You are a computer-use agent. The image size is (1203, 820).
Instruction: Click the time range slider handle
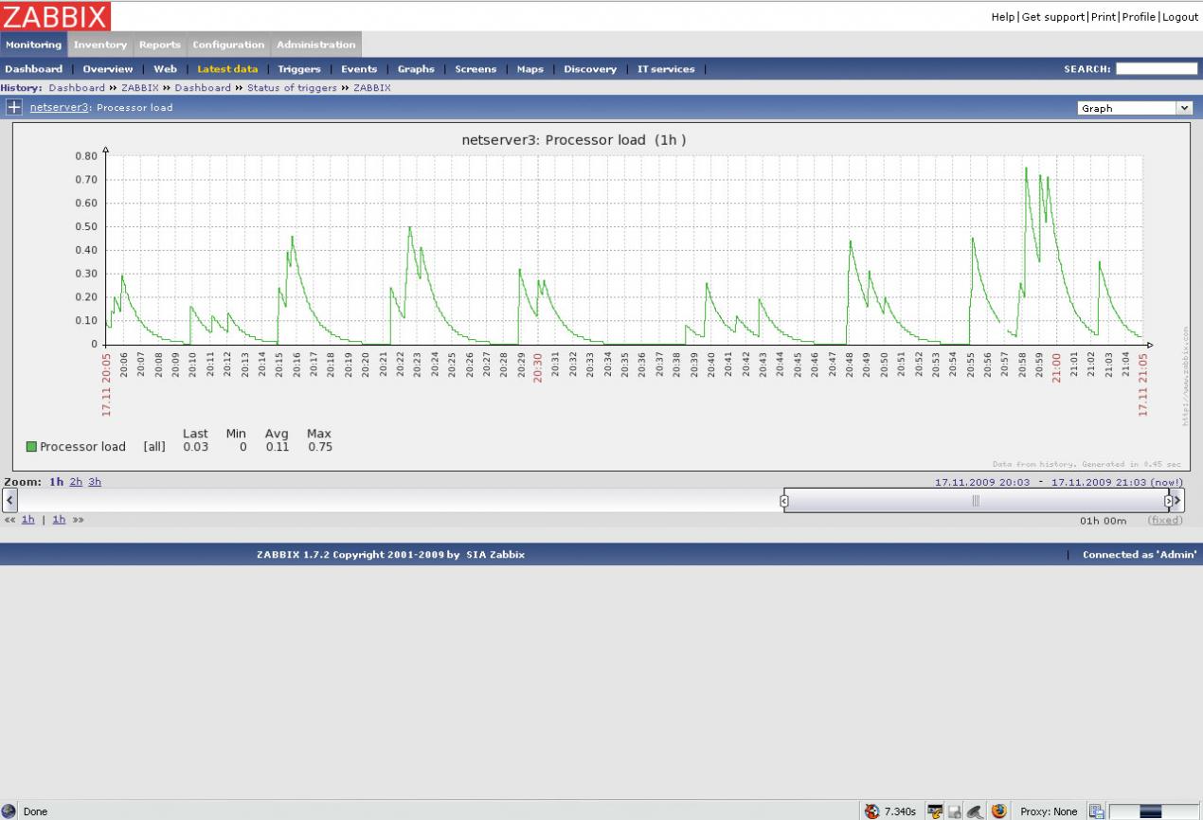coord(976,501)
